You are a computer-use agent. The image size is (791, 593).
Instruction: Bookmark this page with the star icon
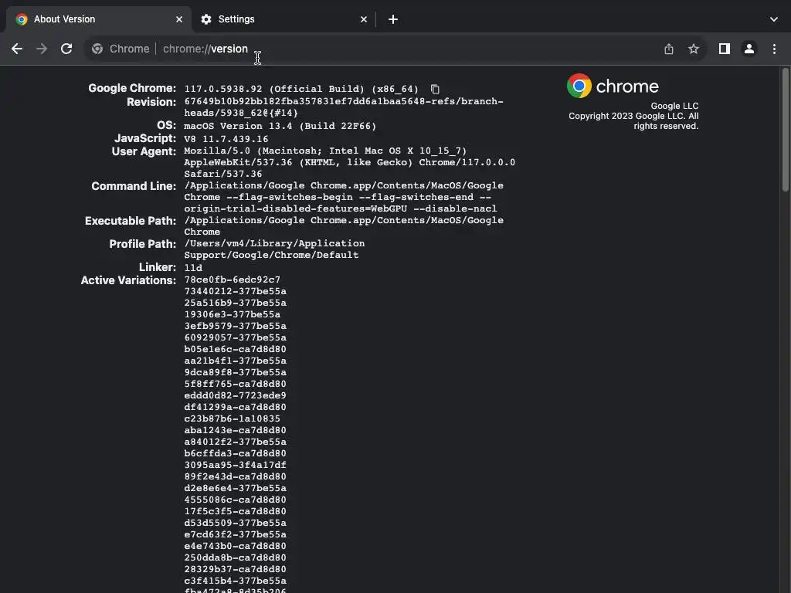694,49
